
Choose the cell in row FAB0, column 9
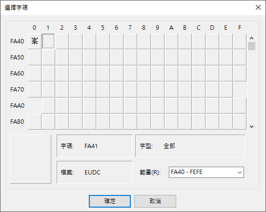[158, 122]
